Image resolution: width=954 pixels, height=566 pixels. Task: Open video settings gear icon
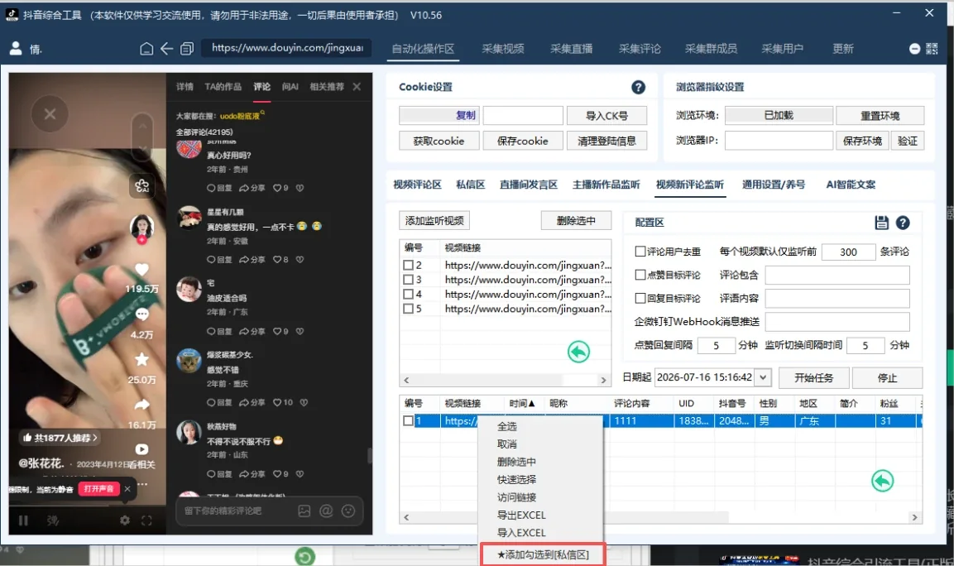tap(125, 520)
